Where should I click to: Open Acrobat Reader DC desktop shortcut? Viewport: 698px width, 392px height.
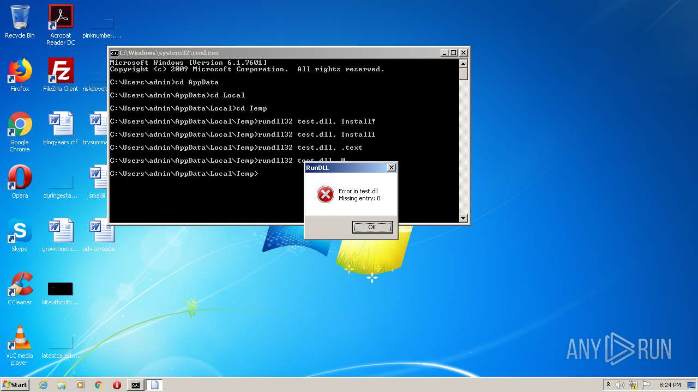point(61,25)
